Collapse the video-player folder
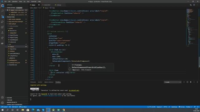The width and height of the screenshot is (200, 112). [12, 24]
